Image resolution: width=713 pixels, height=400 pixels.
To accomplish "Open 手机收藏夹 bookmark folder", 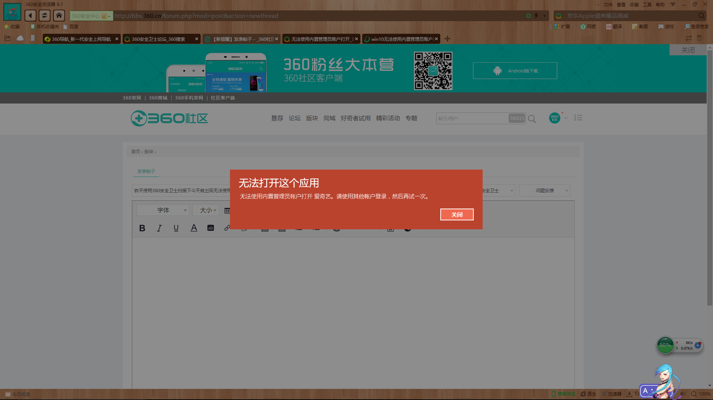I will [x=45, y=27].
